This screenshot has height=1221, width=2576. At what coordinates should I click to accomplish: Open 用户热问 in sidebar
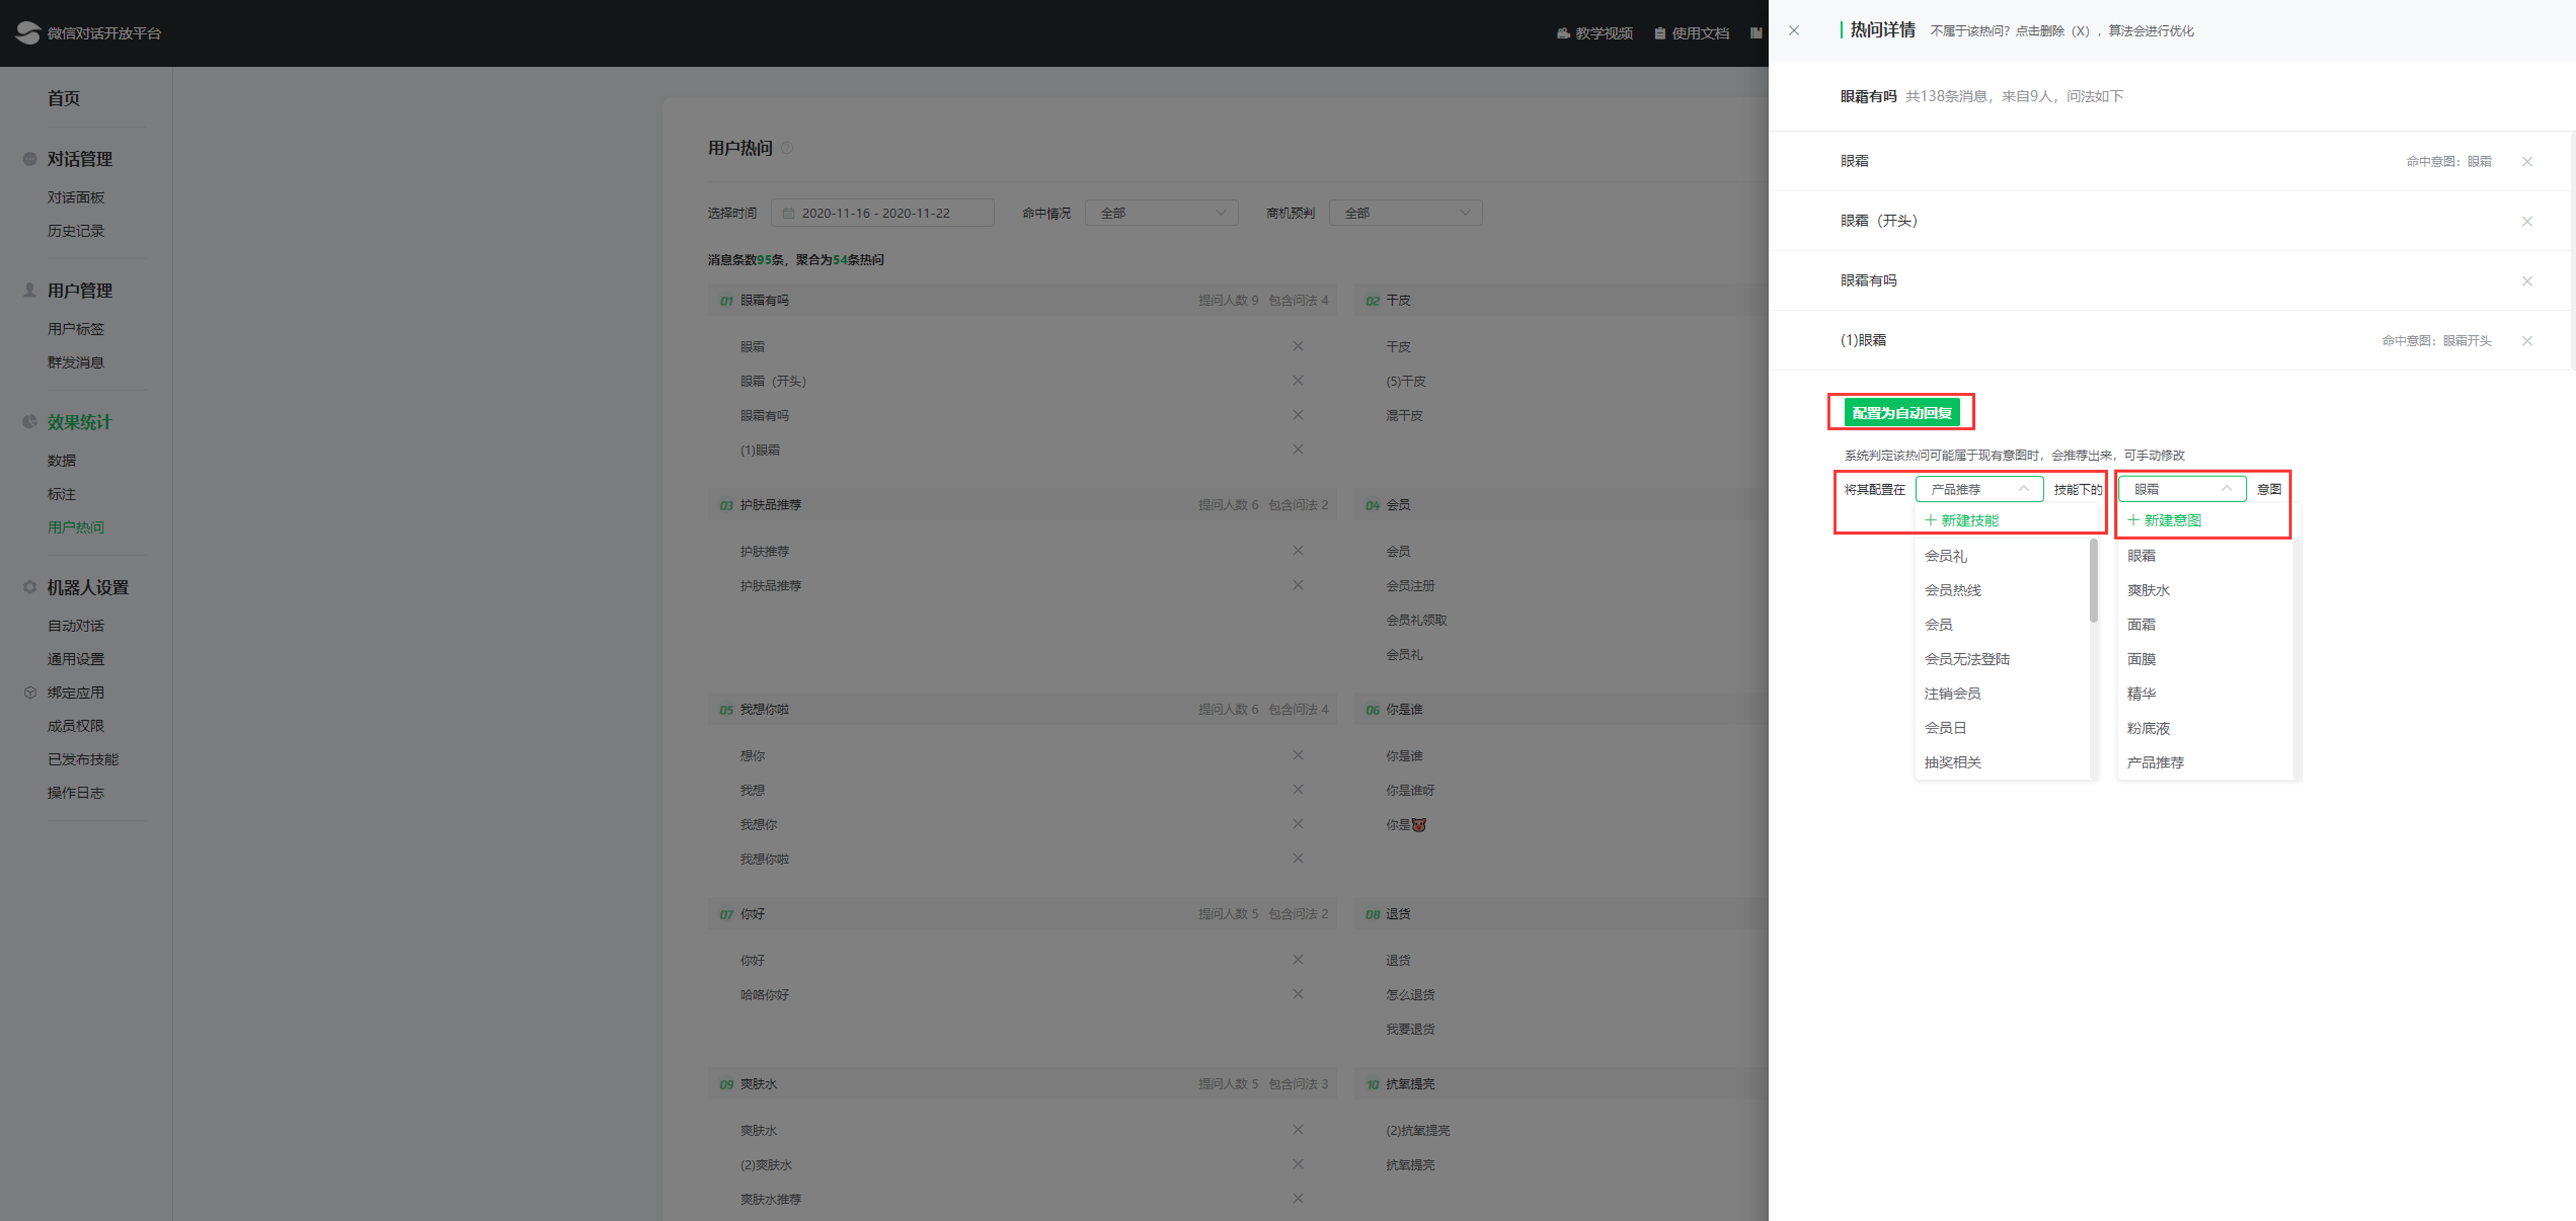click(x=76, y=528)
